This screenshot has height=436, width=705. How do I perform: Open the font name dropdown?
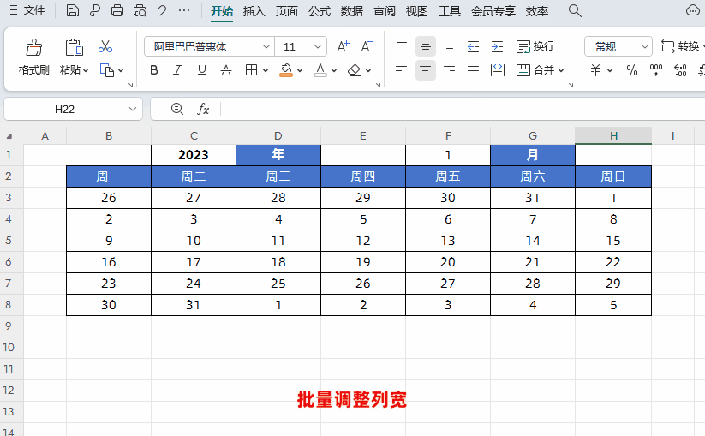point(266,46)
